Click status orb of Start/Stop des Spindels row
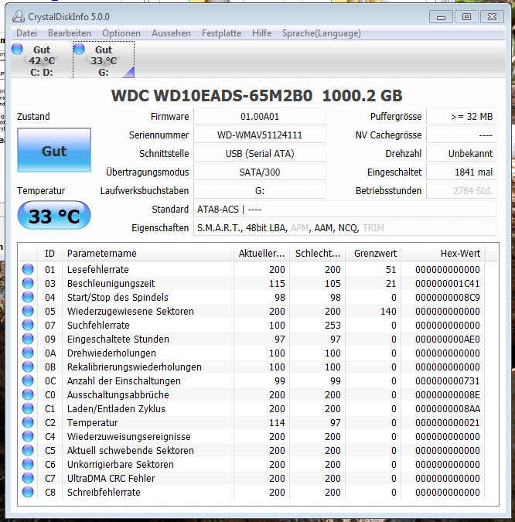Screen dimensions: 515x522 coord(28,297)
